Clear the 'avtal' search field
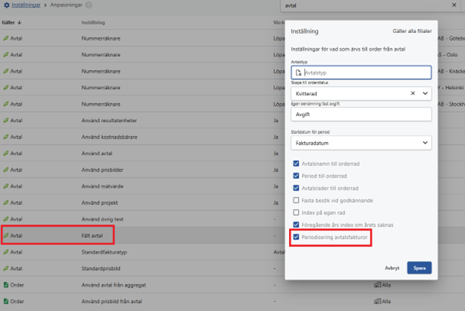The image size is (465, 311). tap(453, 5)
